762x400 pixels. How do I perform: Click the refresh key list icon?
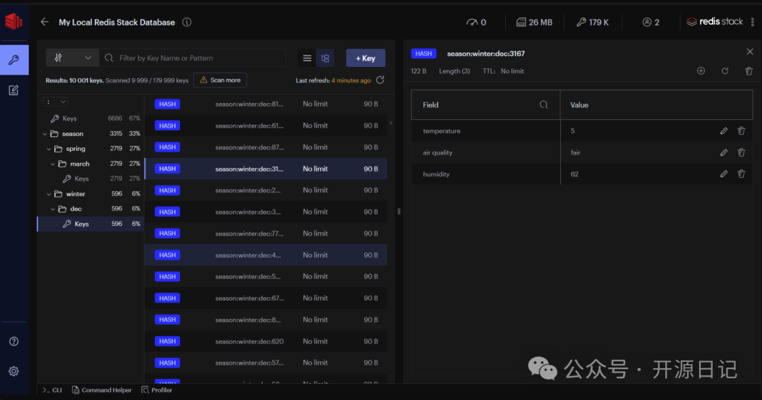click(380, 80)
